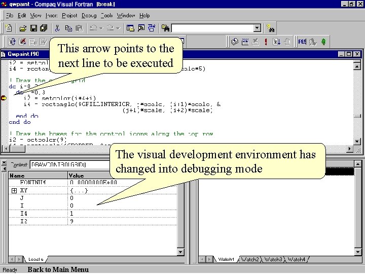Click the variables pane scroll down arrow
Viewport: 365px width, 274px height.
tap(180, 252)
